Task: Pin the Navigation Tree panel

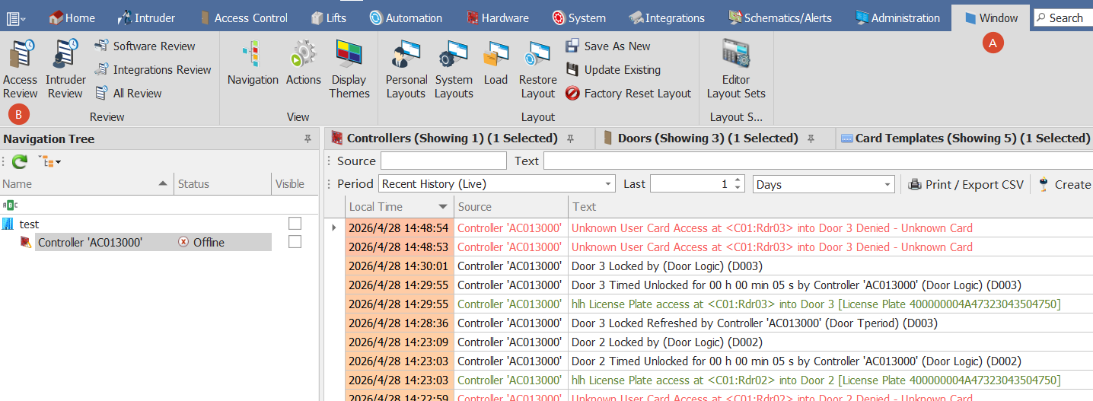Action: click(x=308, y=139)
